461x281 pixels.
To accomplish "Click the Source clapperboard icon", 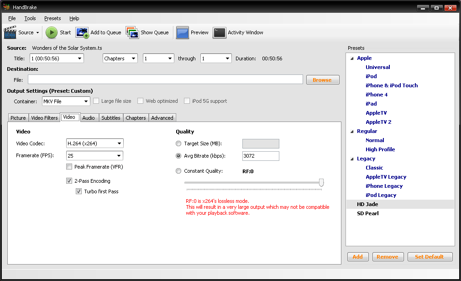I will (10, 32).
